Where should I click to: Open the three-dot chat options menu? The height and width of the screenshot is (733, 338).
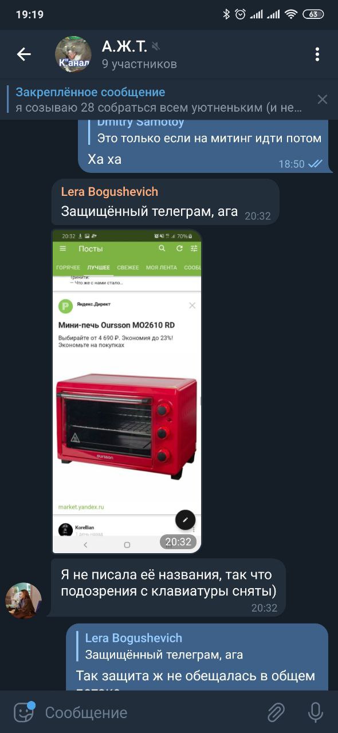pos(317,54)
